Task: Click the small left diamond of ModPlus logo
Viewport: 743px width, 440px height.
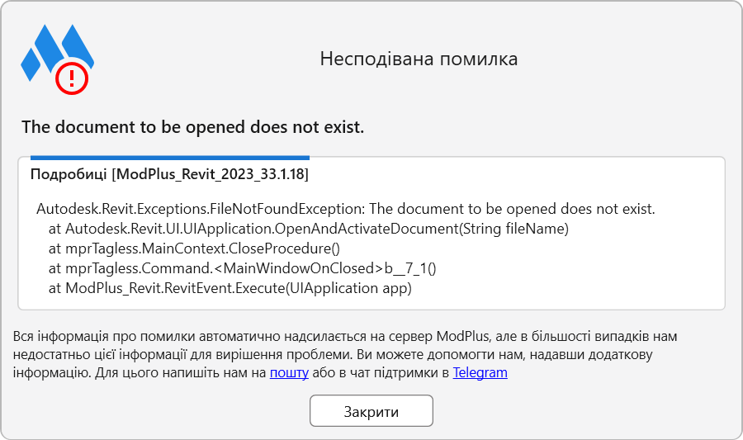Action: coord(31,64)
